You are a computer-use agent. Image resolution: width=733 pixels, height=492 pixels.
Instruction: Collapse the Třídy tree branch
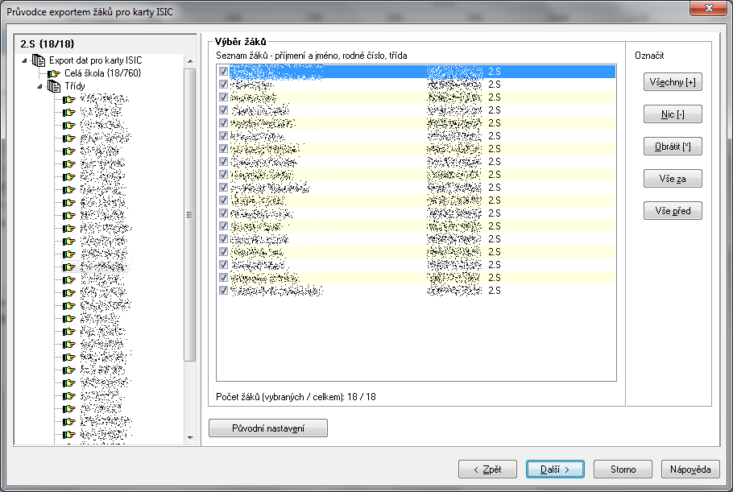pyautogui.click(x=39, y=86)
